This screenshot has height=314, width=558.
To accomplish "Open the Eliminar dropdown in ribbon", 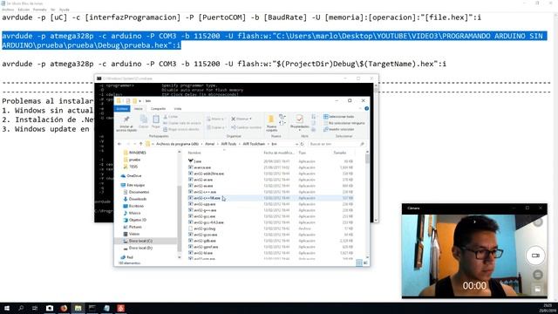I will (x=242, y=119).
